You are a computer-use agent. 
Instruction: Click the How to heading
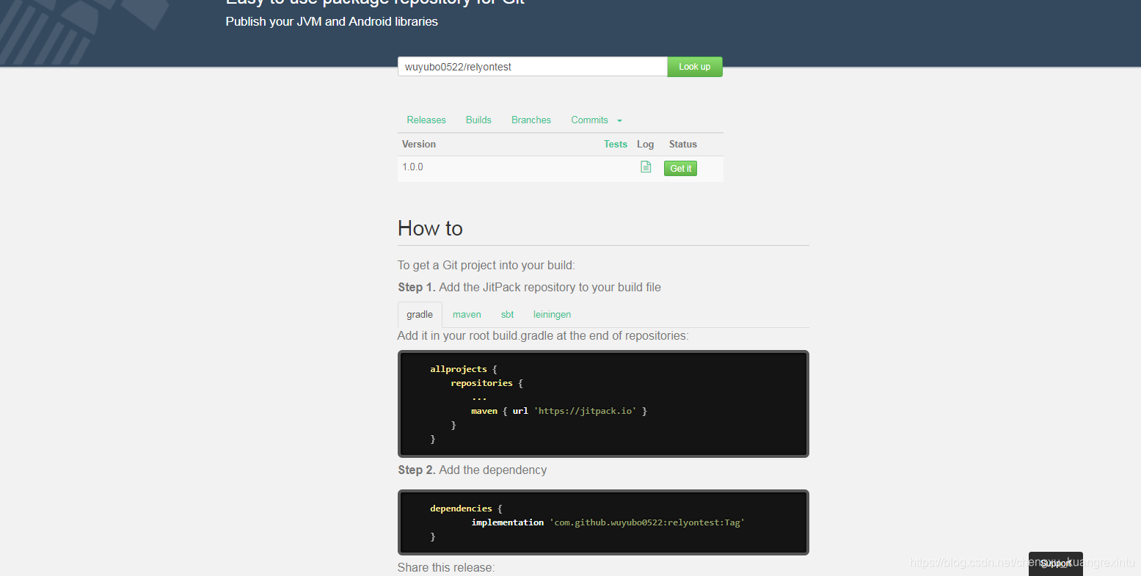430,228
